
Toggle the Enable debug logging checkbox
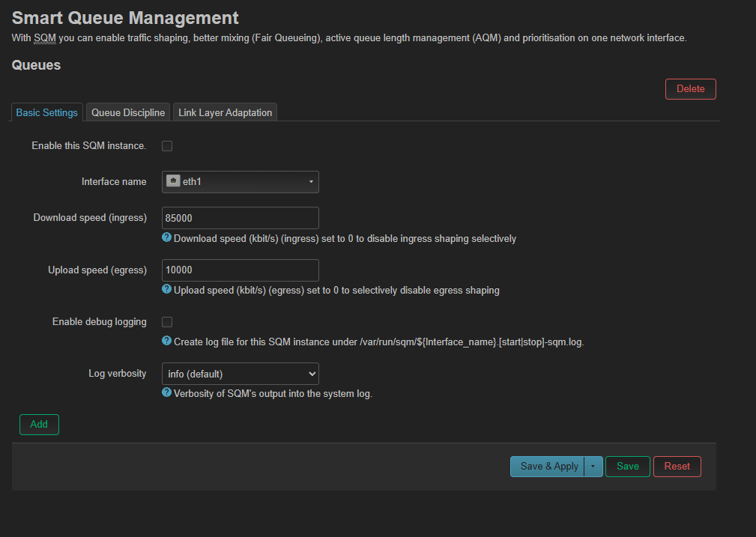167,322
